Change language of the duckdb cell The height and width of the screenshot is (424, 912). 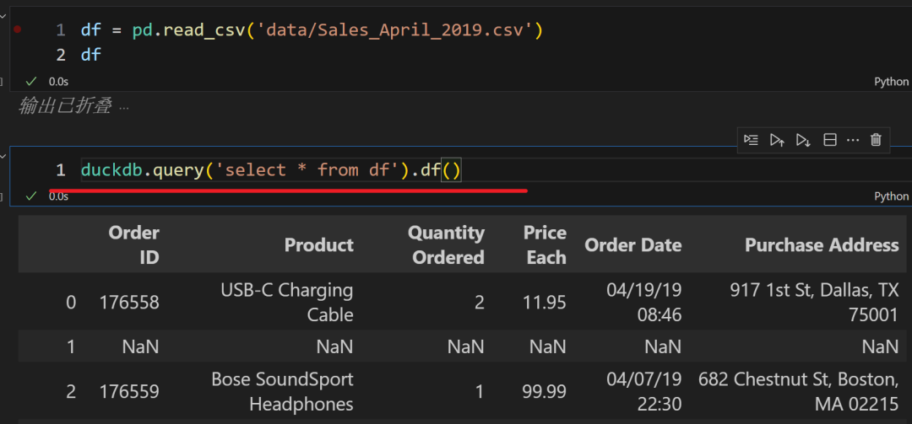(x=891, y=196)
